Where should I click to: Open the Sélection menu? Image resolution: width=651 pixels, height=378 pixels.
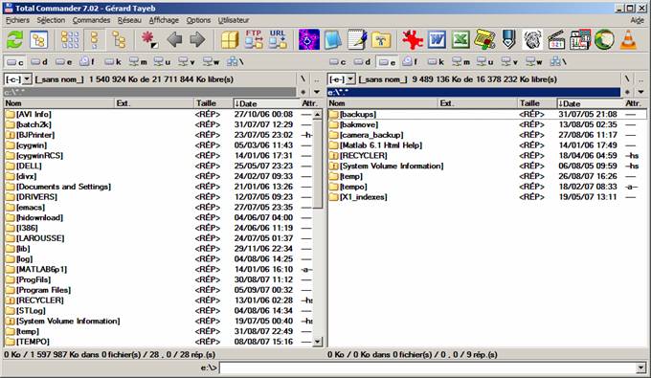(x=51, y=20)
